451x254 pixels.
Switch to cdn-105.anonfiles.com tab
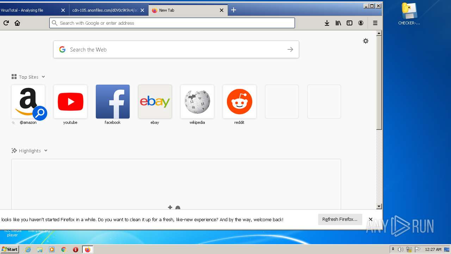pos(105,10)
